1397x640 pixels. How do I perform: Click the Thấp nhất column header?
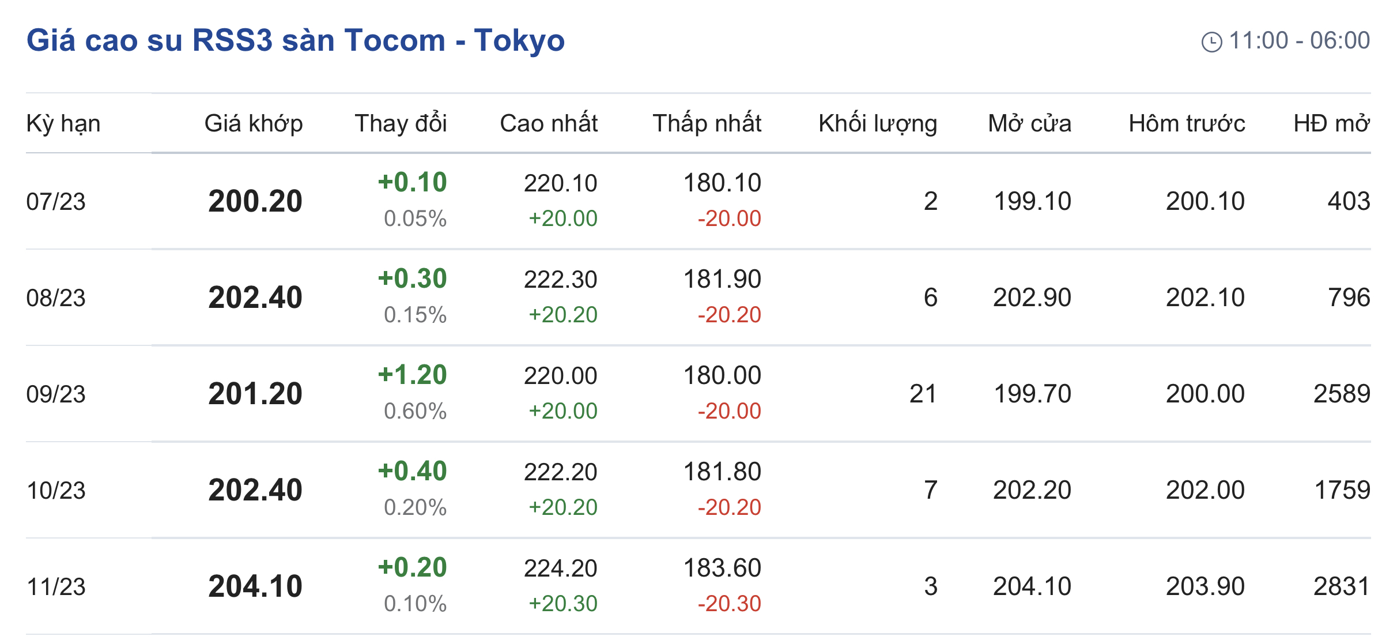pyautogui.click(x=707, y=124)
